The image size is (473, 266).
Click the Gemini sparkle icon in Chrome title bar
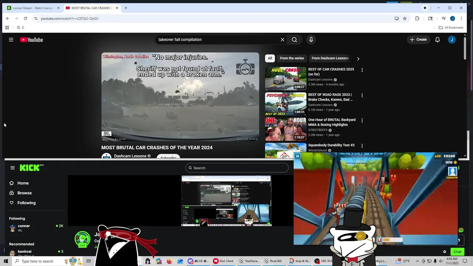[x=425, y=8]
